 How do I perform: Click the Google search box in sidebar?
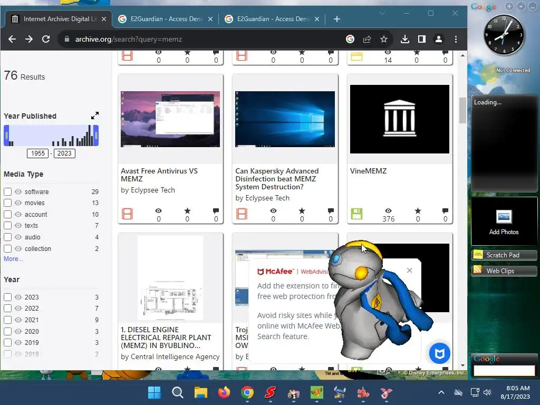[504, 371]
